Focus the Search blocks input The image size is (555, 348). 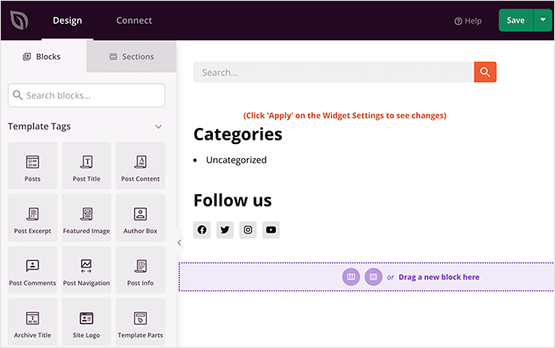[86, 95]
